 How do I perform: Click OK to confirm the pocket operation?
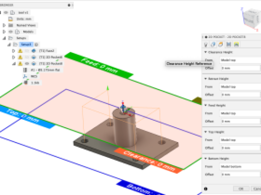pyautogui.click(x=241, y=189)
